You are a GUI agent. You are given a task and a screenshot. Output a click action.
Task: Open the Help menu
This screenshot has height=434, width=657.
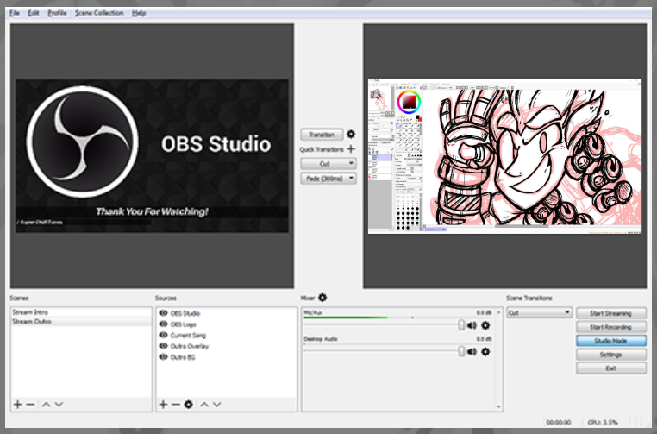pos(139,13)
